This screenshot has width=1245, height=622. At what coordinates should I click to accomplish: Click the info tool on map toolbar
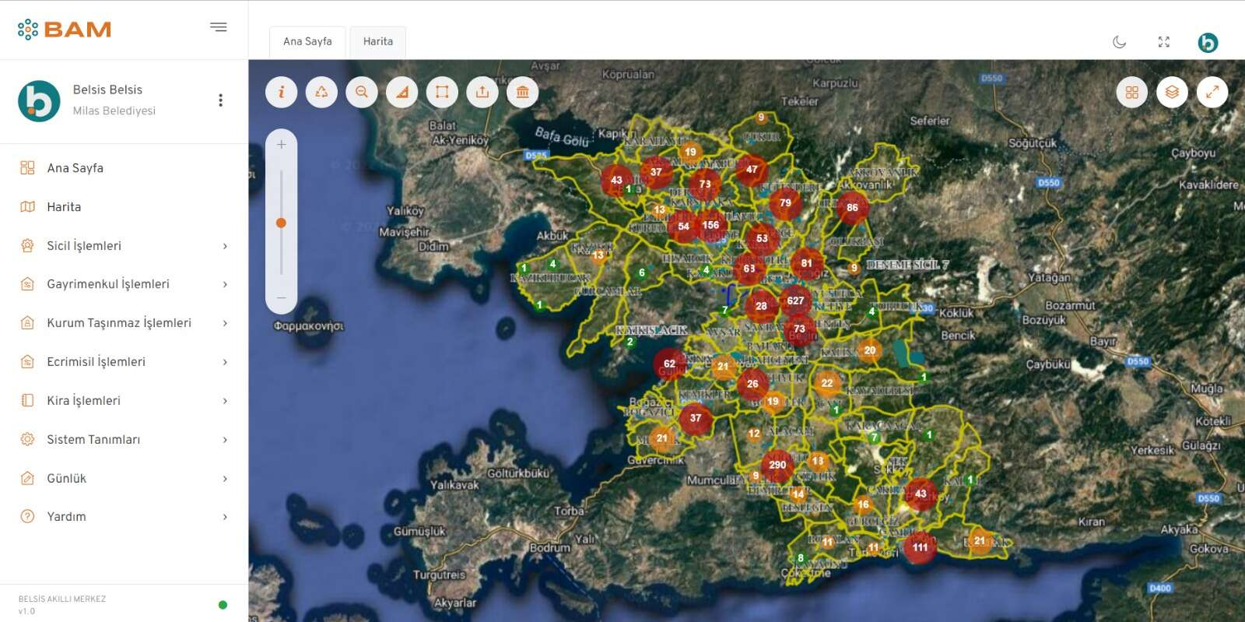(281, 92)
